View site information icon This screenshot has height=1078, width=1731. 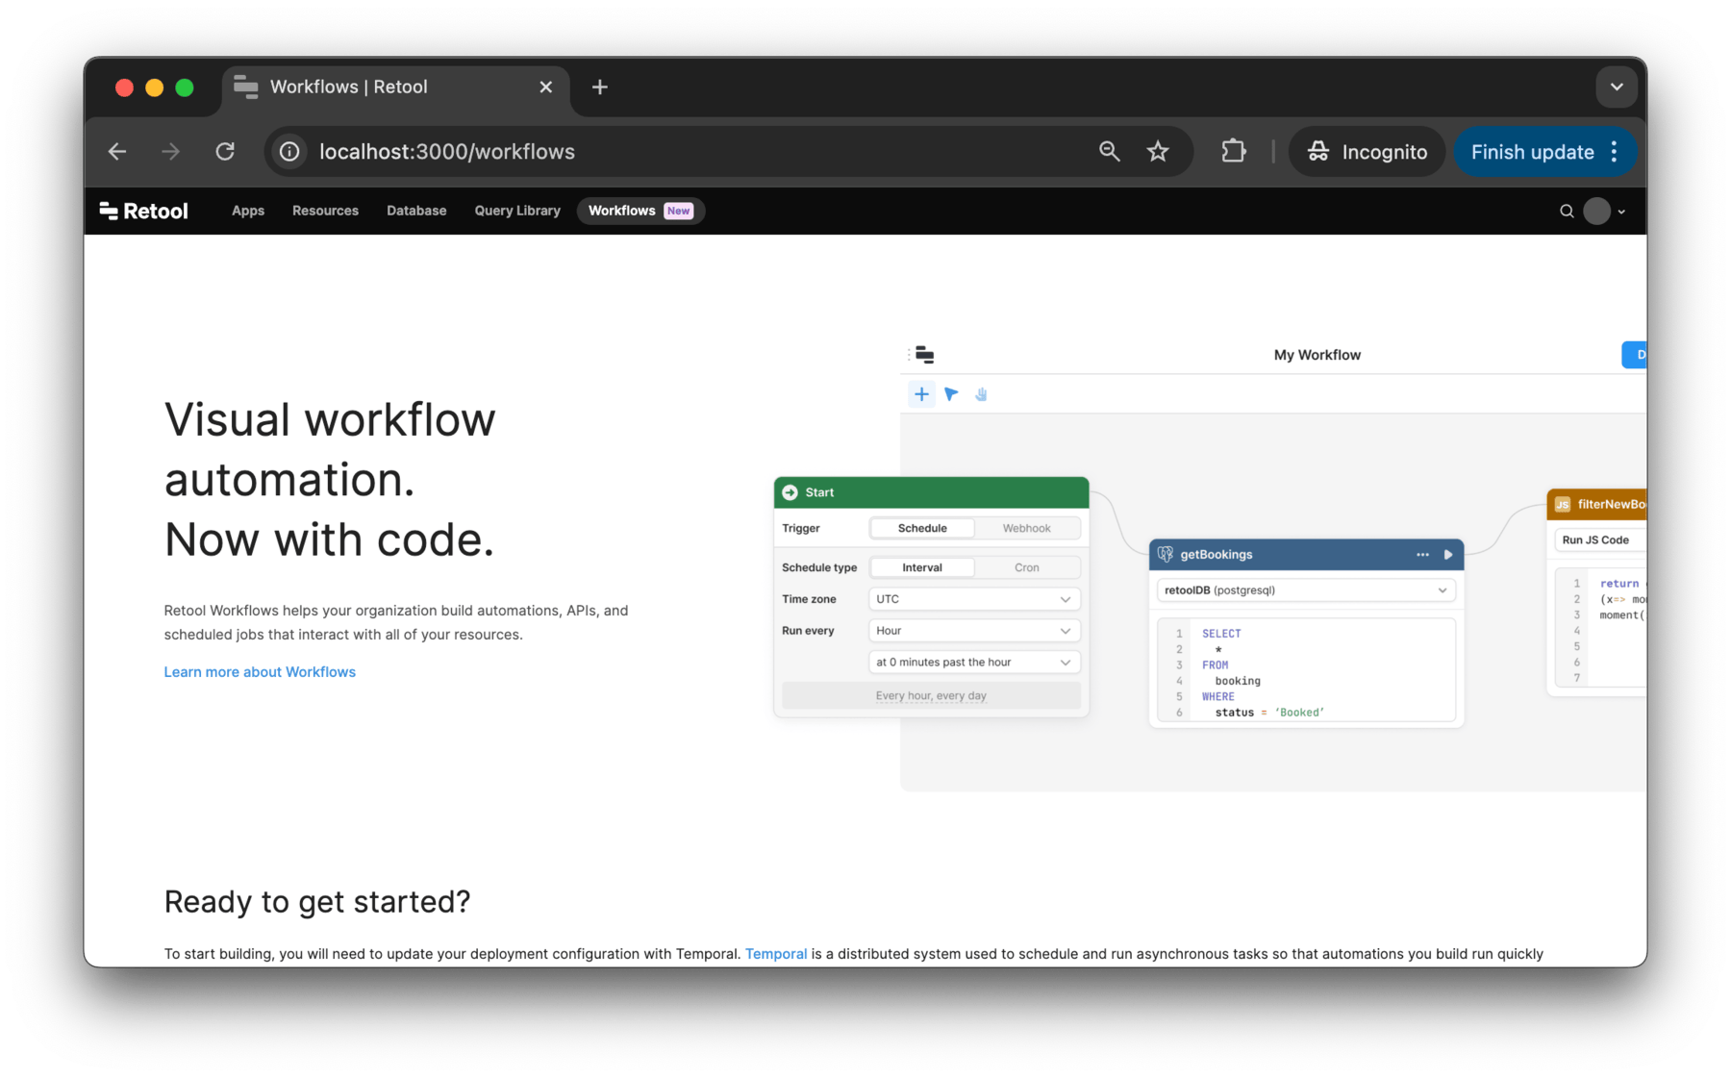pyautogui.click(x=288, y=151)
